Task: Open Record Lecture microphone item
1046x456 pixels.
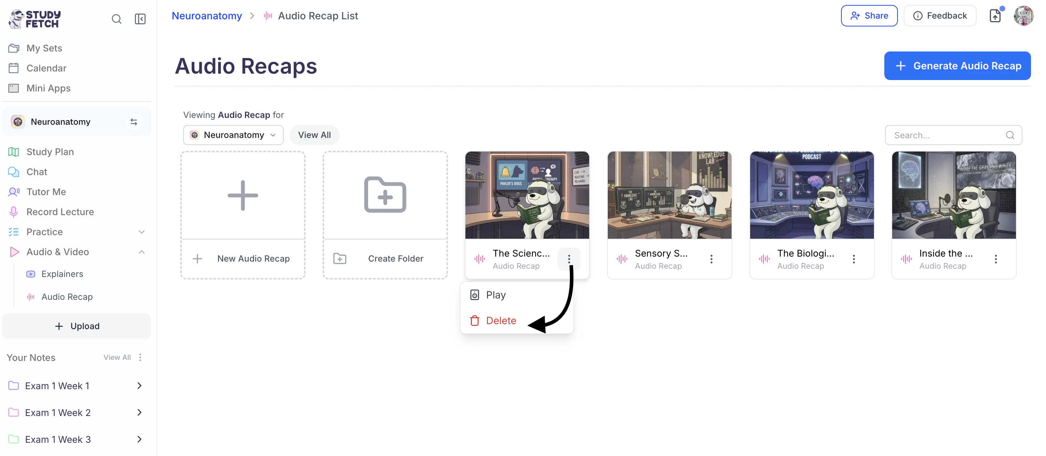Action: tap(60, 212)
